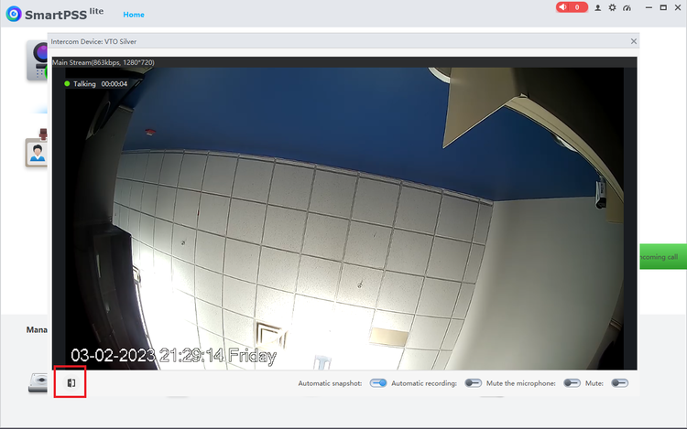Minimize the SmartPSS window
The image size is (687, 429).
[x=649, y=8]
